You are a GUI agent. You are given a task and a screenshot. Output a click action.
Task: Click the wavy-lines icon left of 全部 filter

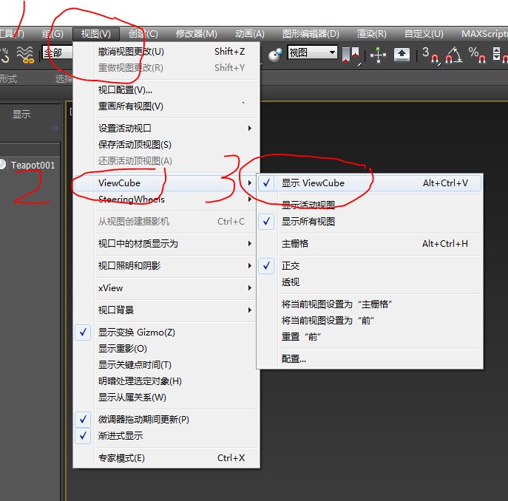click(26, 54)
